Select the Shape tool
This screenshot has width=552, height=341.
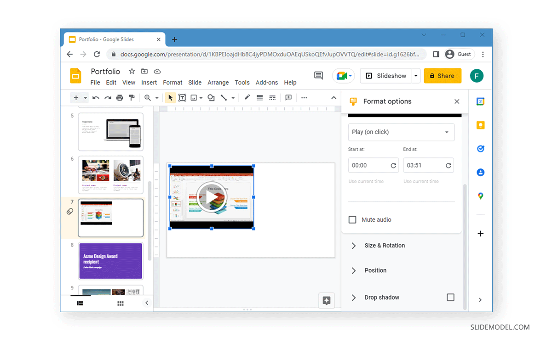click(x=211, y=98)
